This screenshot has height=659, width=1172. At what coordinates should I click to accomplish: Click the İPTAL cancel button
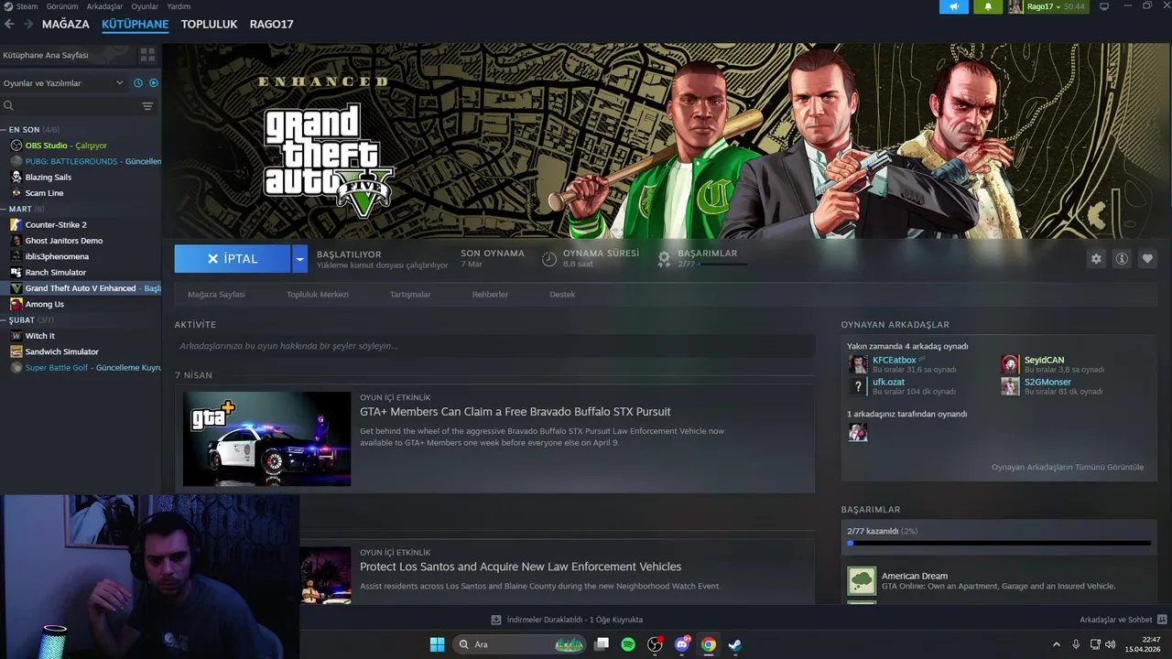pos(233,259)
